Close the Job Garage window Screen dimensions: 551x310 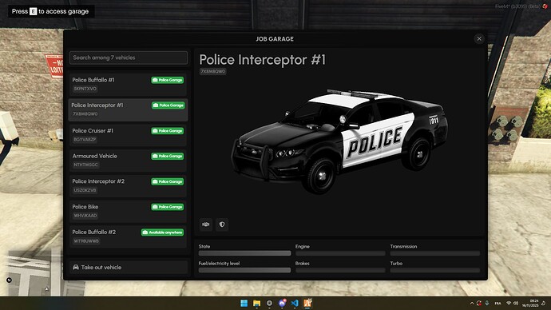coord(479,38)
